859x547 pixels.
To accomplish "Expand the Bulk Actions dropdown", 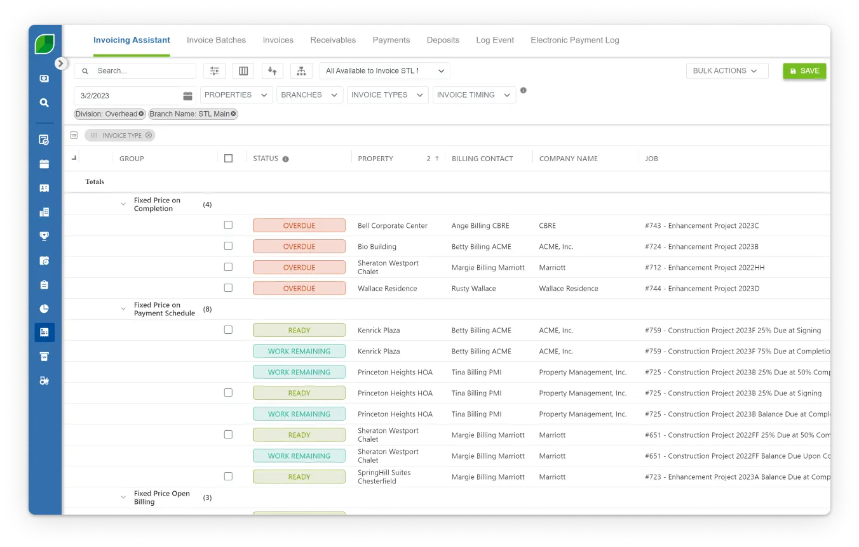I will tap(727, 71).
